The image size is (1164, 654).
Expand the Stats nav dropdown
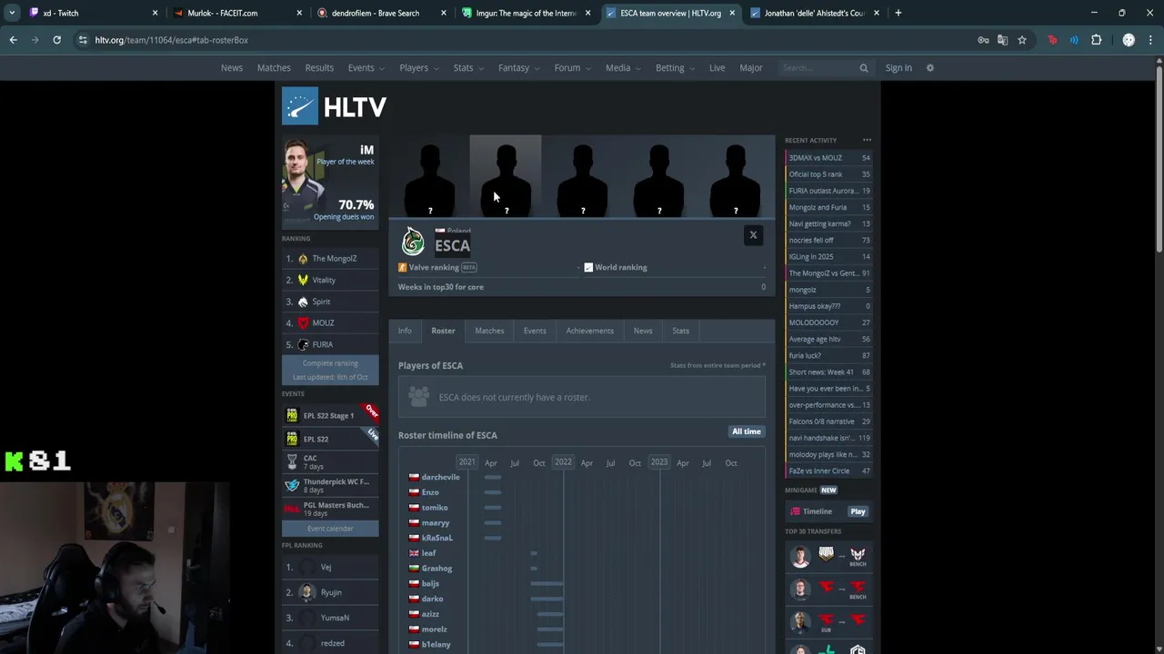click(x=469, y=68)
